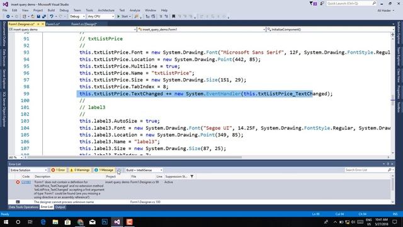403x227 pixels.
Task: Open the Build menu
Action: (51, 10)
